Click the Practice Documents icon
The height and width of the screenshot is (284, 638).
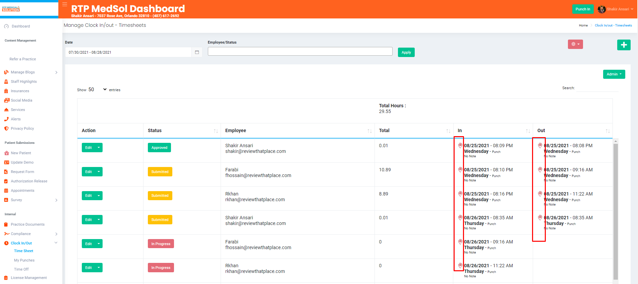click(6, 224)
